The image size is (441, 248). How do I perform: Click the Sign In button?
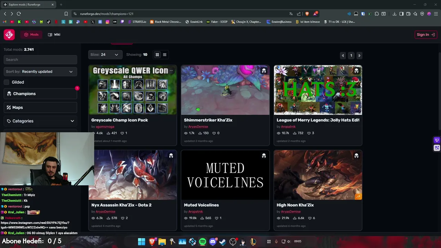(x=426, y=34)
